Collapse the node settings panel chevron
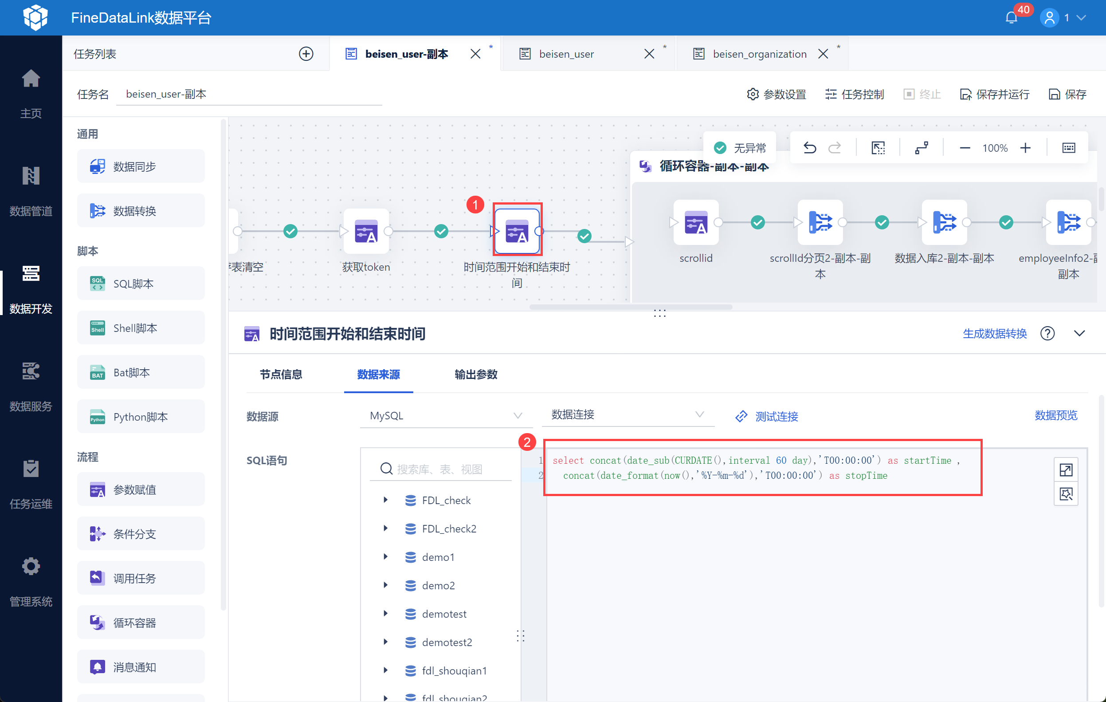 [1079, 333]
